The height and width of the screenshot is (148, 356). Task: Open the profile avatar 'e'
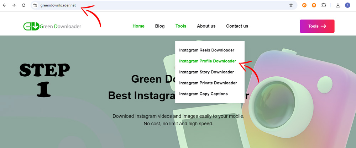coord(347,5)
